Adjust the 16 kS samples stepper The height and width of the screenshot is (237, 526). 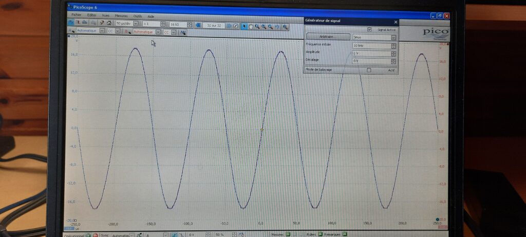click(x=190, y=25)
